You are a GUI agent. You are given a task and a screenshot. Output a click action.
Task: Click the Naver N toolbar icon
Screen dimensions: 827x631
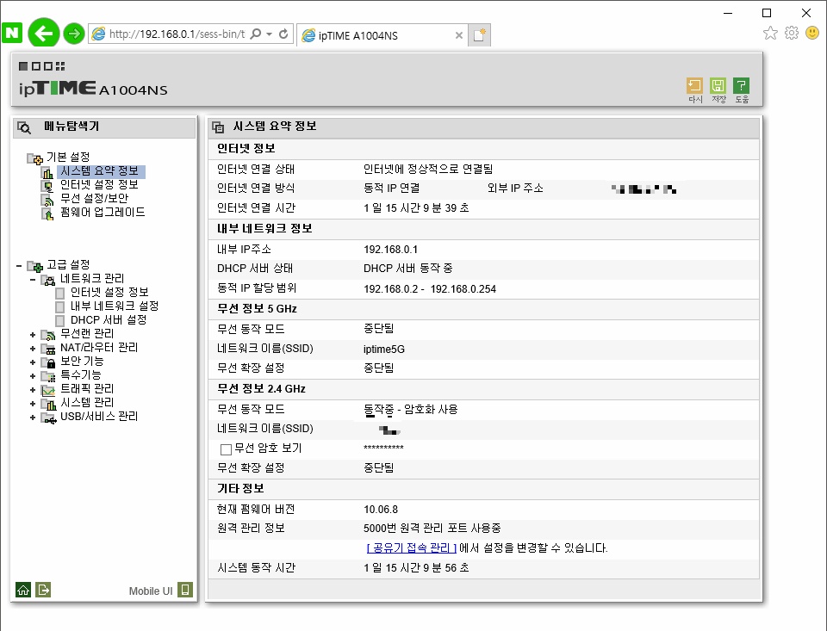point(12,33)
